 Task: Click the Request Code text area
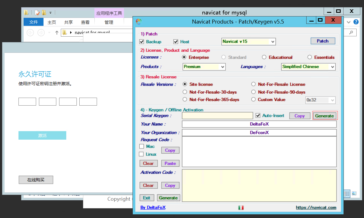pyautogui.click(x=259, y=152)
